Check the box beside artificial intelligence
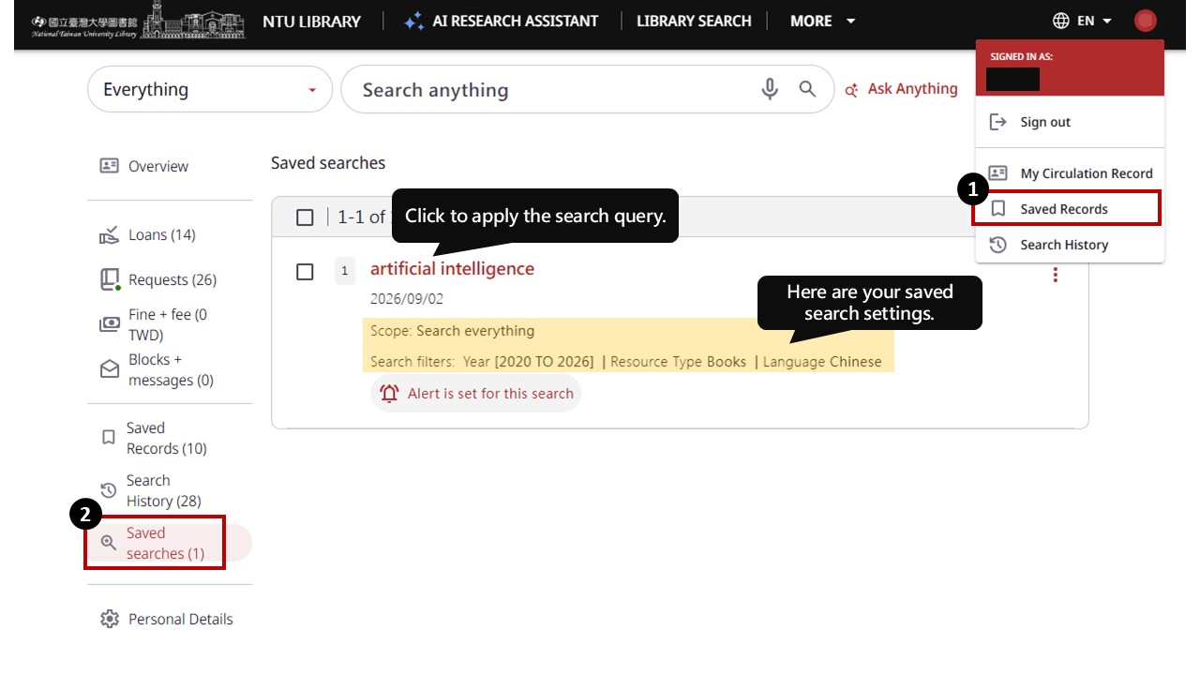The height and width of the screenshot is (675, 1200). pyautogui.click(x=305, y=272)
